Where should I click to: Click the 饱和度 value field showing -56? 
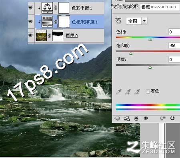[x=174, y=45]
